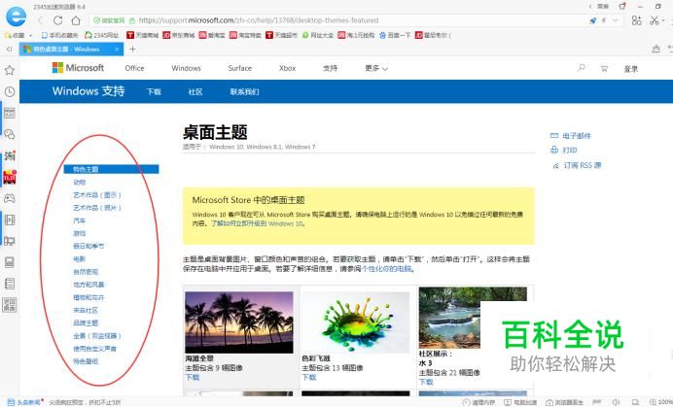Select 艺术作品（图示） category
The height and width of the screenshot is (407, 673).
(x=97, y=195)
